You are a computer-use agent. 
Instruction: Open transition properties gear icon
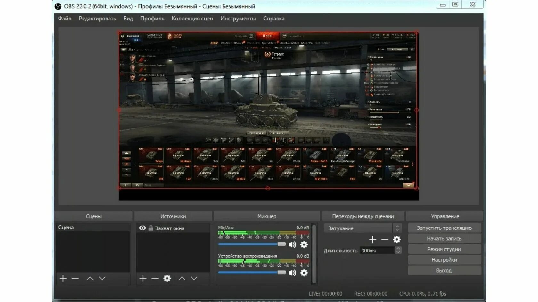tap(397, 239)
